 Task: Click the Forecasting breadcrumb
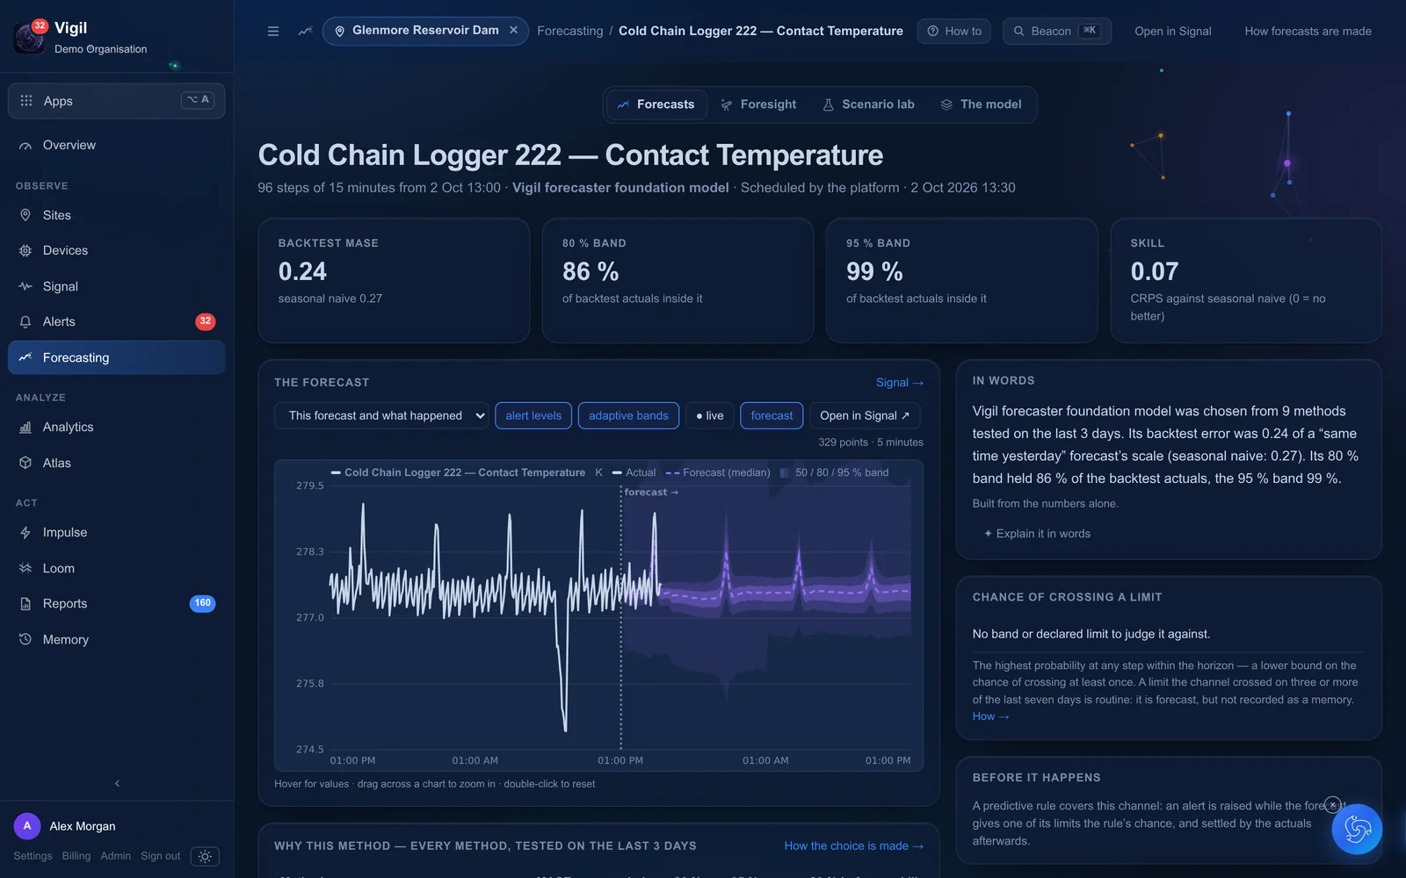[x=570, y=31]
